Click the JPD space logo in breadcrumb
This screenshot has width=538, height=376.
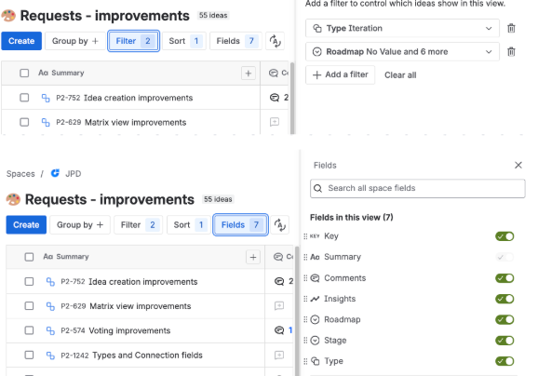pyautogui.click(x=55, y=173)
